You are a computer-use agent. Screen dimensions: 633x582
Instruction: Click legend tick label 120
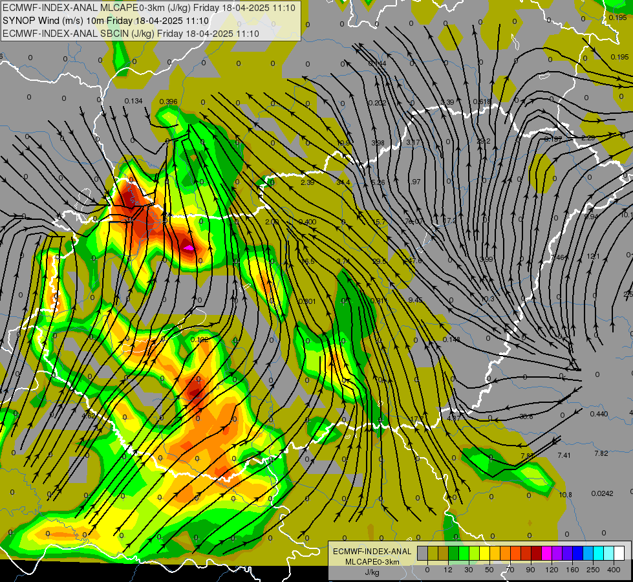pyautogui.click(x=552, y=570)
